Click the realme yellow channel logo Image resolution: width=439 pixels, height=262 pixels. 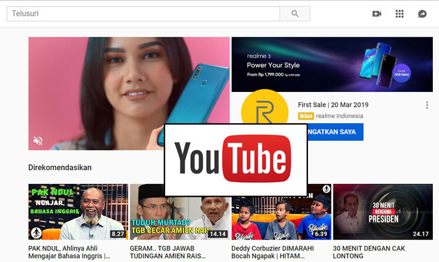coord(265,108)
